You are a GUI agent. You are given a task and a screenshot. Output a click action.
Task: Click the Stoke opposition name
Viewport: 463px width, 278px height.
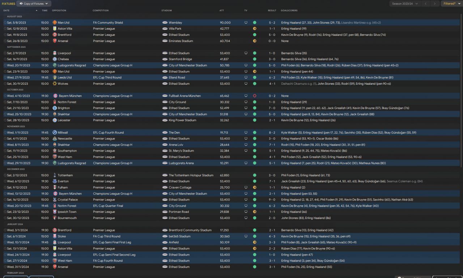pos(61,236)
